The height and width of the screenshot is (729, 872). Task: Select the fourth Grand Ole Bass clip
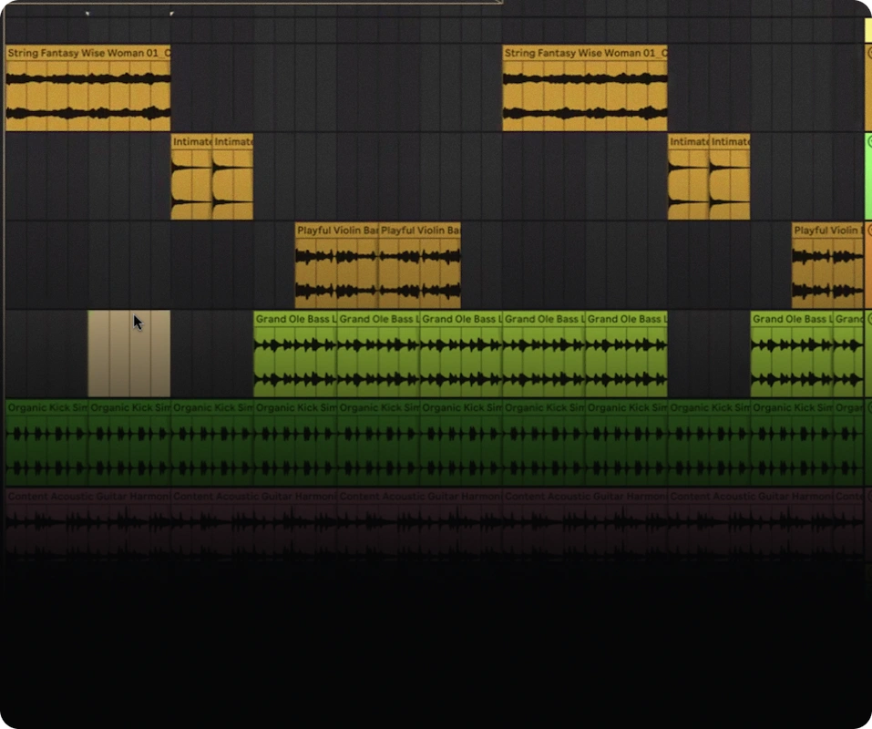(544, 354)
